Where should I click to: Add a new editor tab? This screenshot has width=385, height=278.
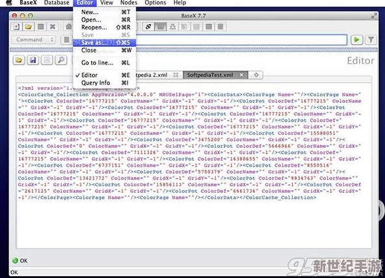[x=256, y=75]
